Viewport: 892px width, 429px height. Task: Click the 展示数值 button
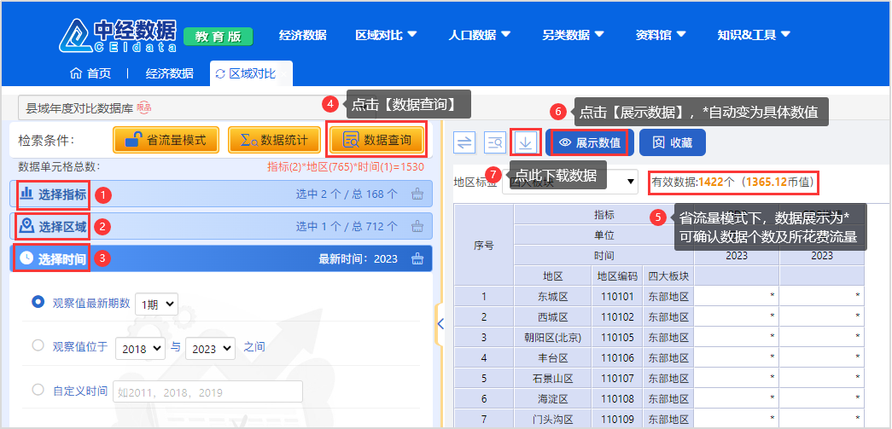[x=589, y=142]
